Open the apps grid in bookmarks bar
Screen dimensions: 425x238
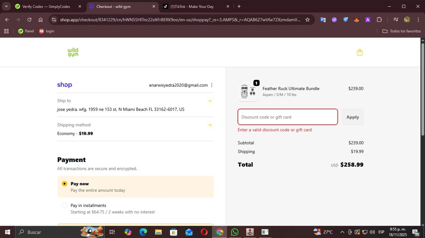(6, 31)
